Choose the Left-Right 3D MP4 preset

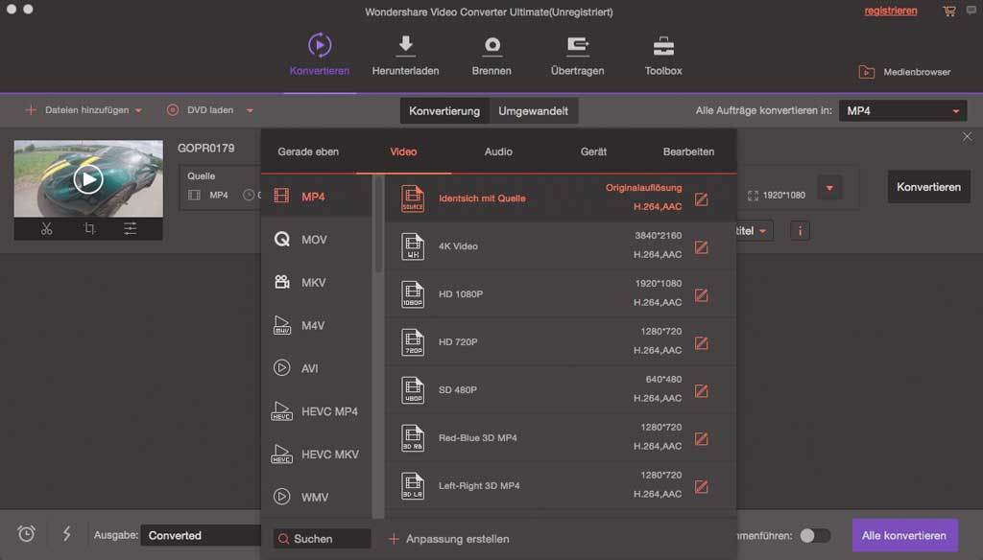[561, 485]
